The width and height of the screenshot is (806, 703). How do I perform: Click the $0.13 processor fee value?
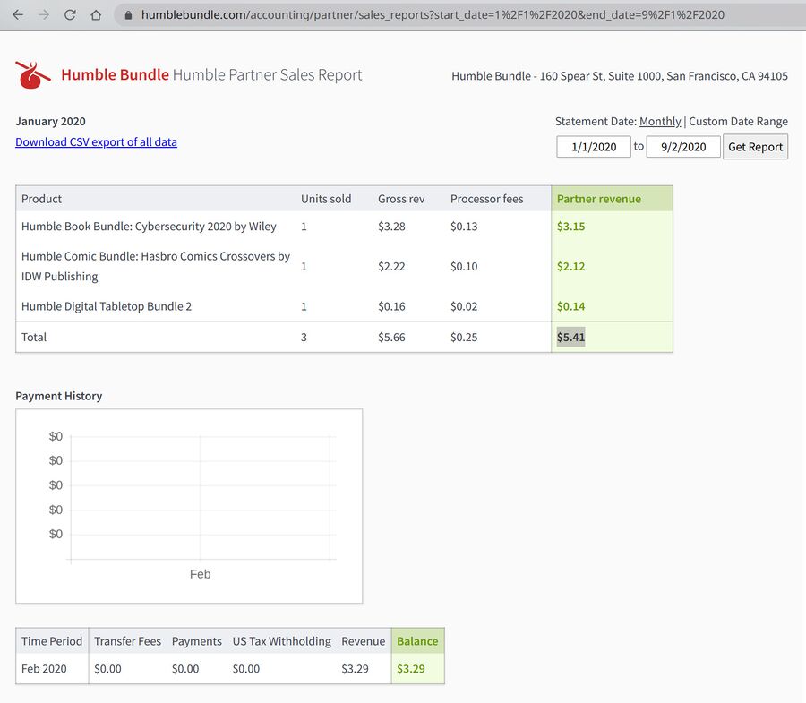point(464,226)
